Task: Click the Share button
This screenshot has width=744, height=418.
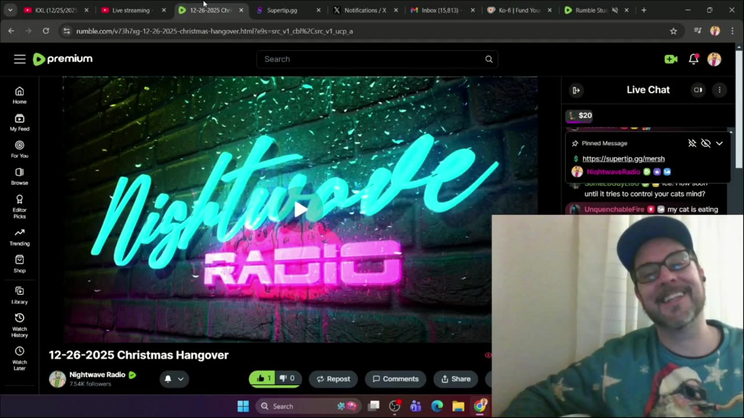Action: (456, 379)
